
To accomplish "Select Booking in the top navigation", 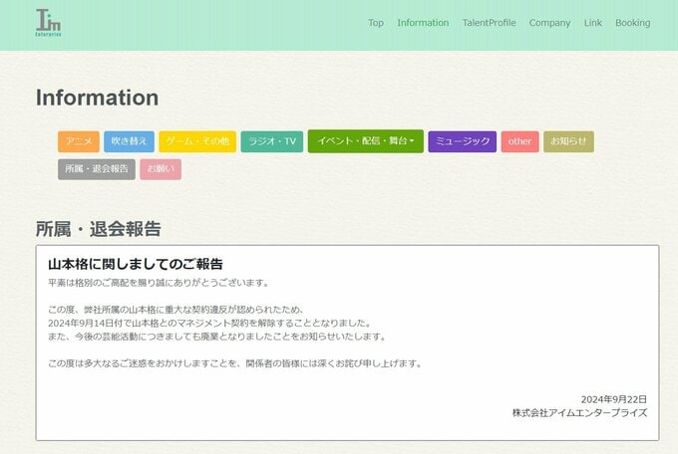I will 632,23.
